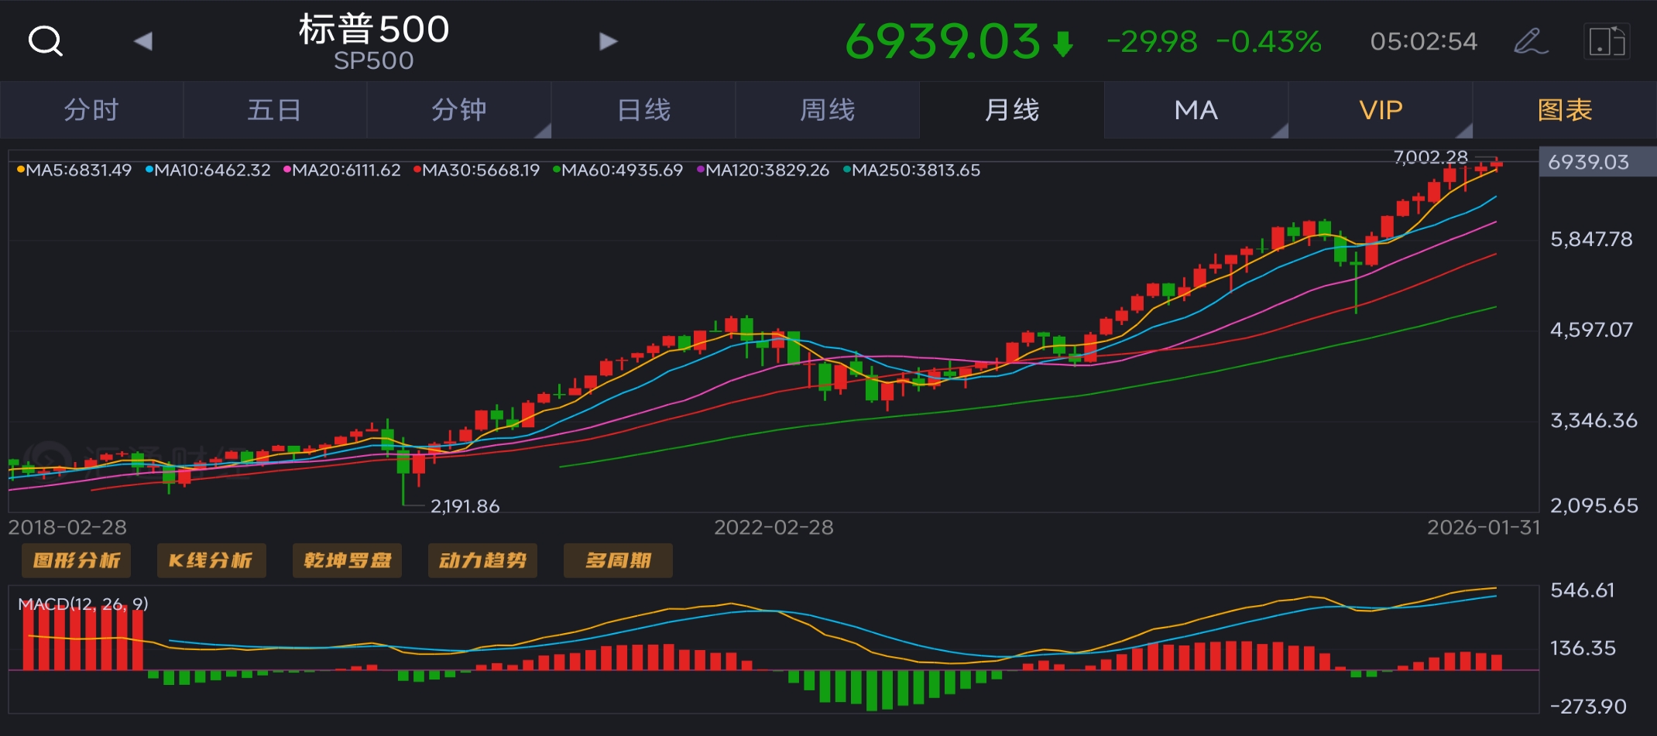
Task: Open the K线分析 button
Action: click(211, 560)
